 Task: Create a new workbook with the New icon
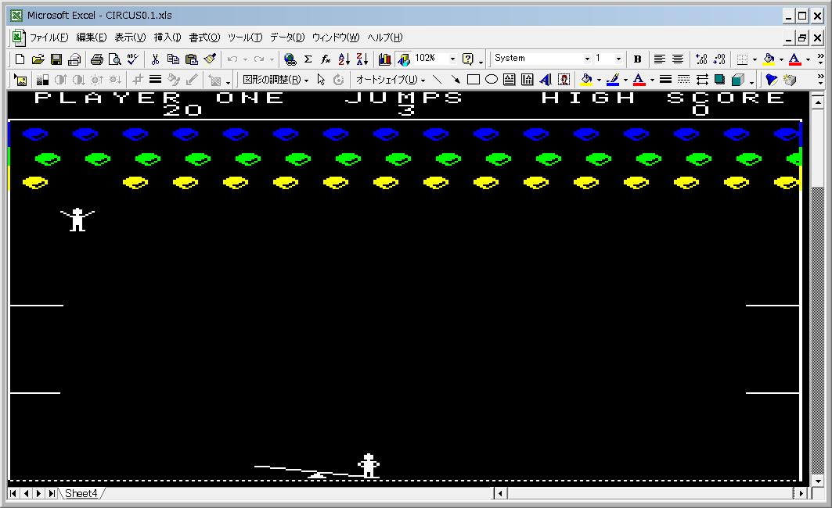click(x=20, y=59)
